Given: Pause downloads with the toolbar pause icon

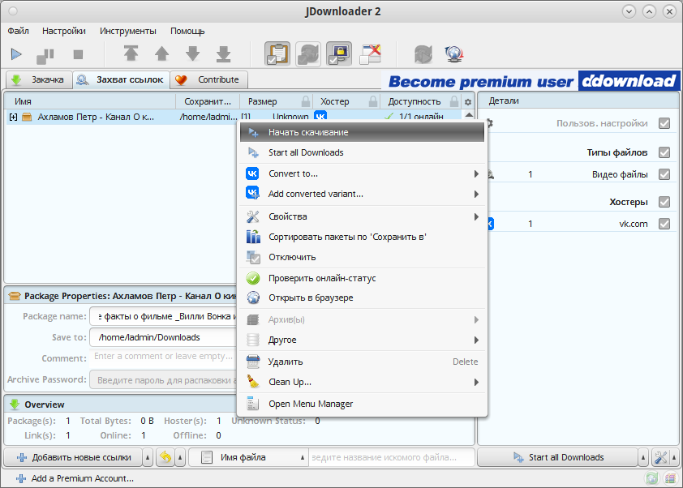Looking at the screenshot, I should click(x=45, y=54).
